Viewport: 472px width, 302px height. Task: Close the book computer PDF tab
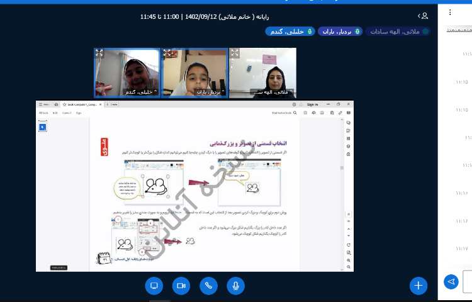tap(100, 104)
